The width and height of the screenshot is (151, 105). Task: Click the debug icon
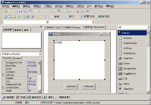point(28,17)
